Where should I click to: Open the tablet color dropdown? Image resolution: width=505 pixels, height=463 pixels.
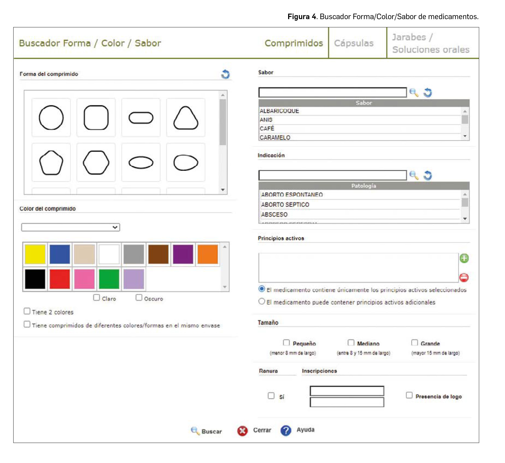point(70,227)
